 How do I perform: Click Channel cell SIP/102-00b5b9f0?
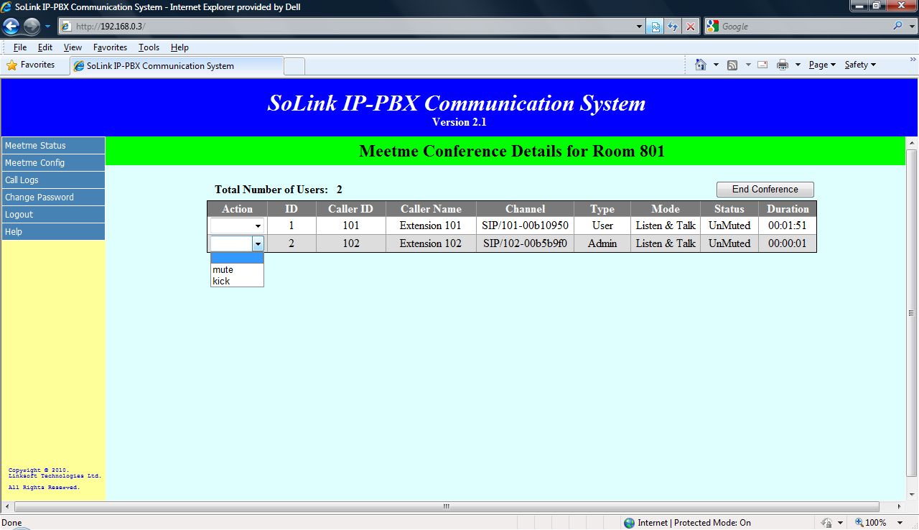click(x=525, y=243)
